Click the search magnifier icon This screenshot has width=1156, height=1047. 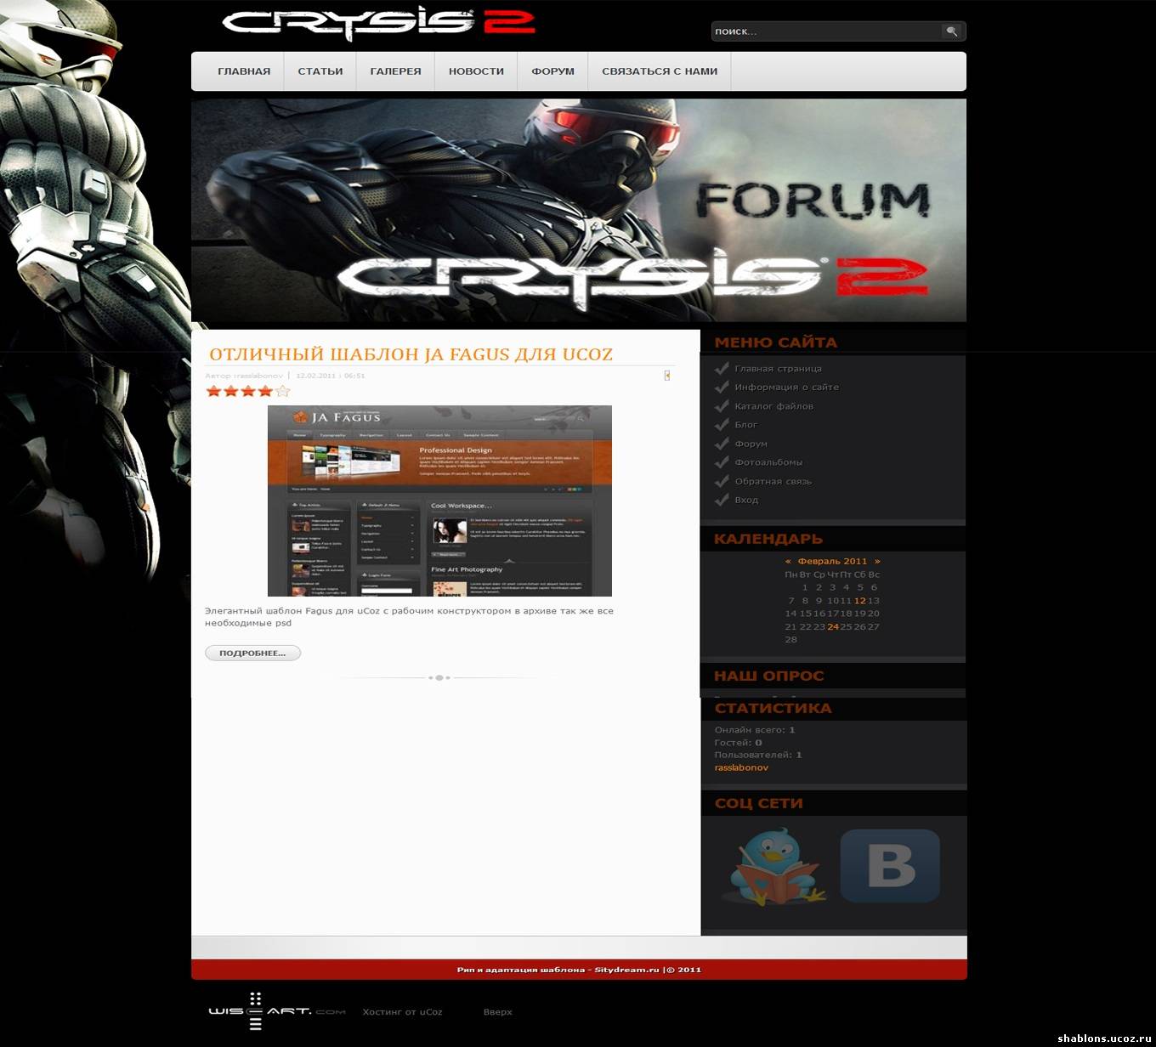coord(952,31)
